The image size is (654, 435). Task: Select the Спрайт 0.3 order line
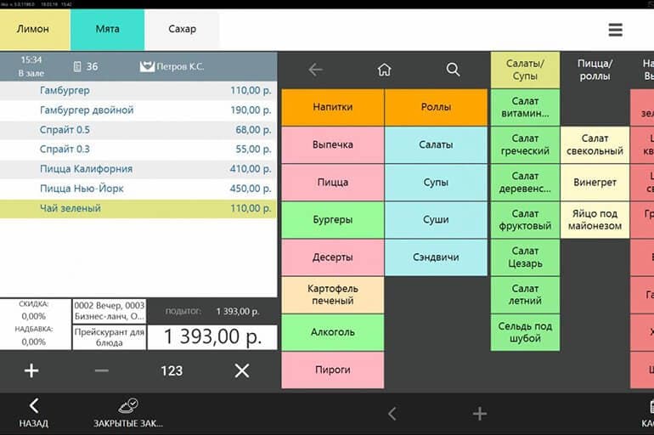point(138,150)
